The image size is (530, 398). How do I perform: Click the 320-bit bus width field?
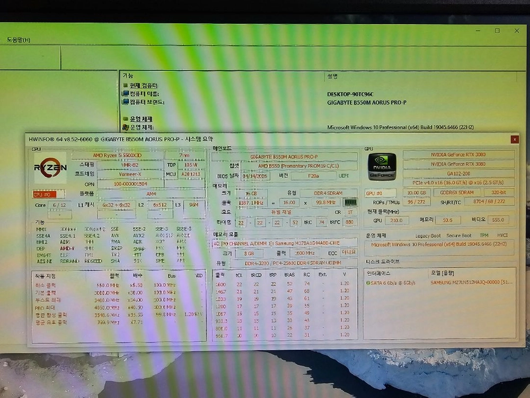click(x=499, y=192)
